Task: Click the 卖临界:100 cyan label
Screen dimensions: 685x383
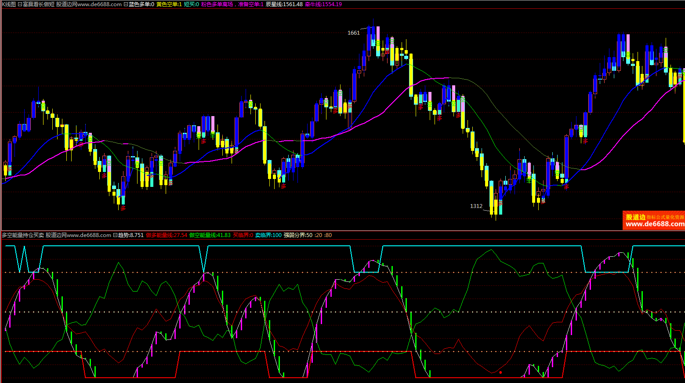Action: [268, 235]
